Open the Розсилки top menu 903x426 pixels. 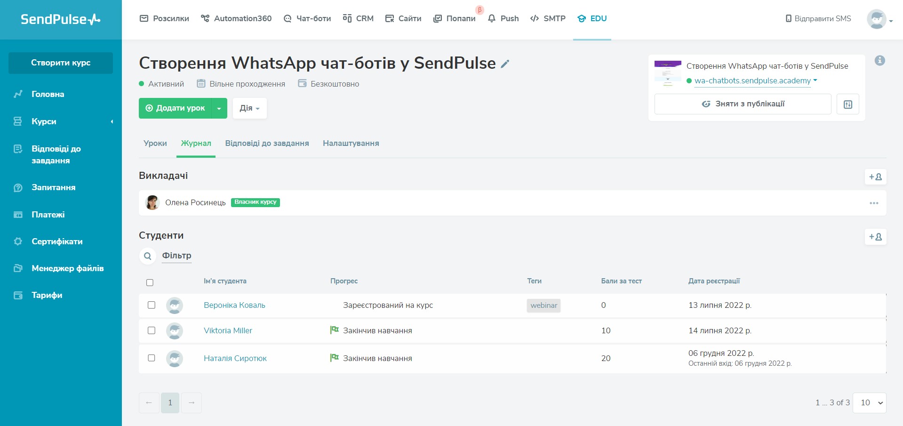pyautogui.click(x=164, y=18)
